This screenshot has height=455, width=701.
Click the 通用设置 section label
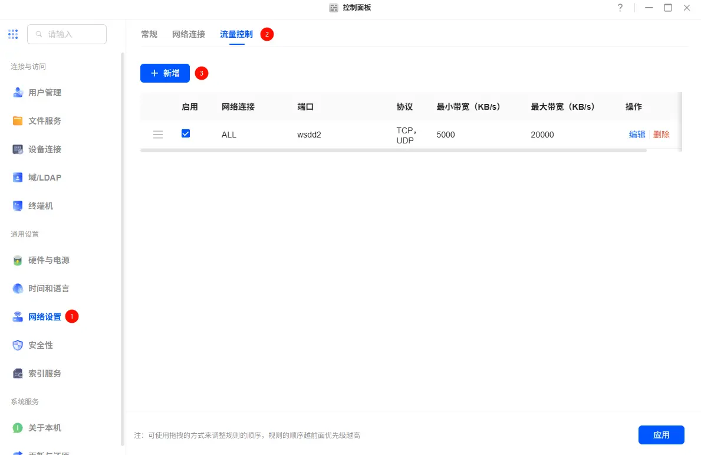pyautogui.click(x=25, y=234)
